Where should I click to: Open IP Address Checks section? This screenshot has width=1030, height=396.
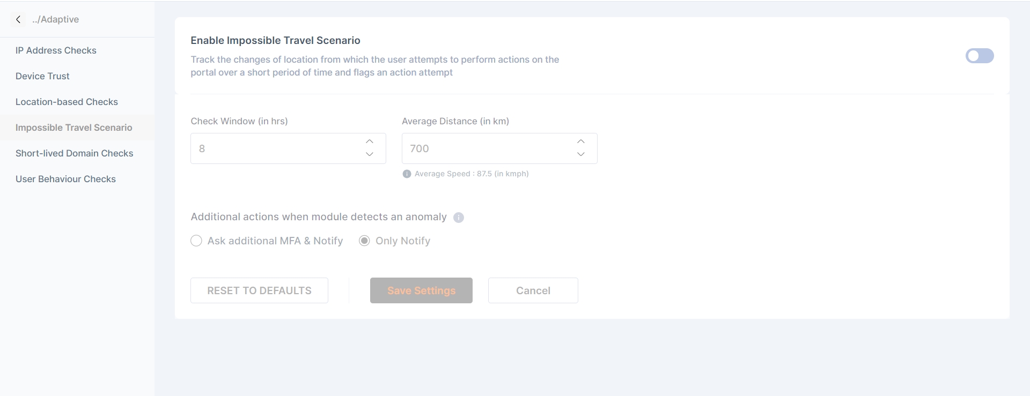coord(56,50)
